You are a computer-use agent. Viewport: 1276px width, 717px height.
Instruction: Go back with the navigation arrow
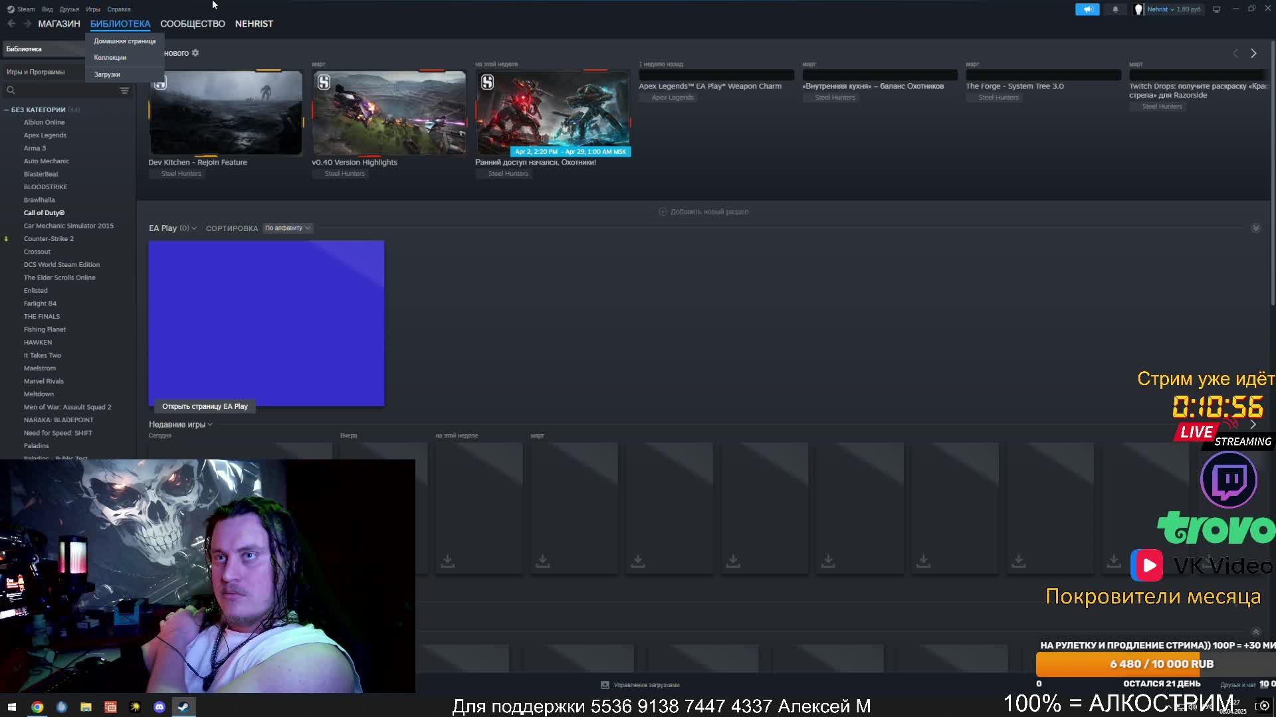(11, 24)
